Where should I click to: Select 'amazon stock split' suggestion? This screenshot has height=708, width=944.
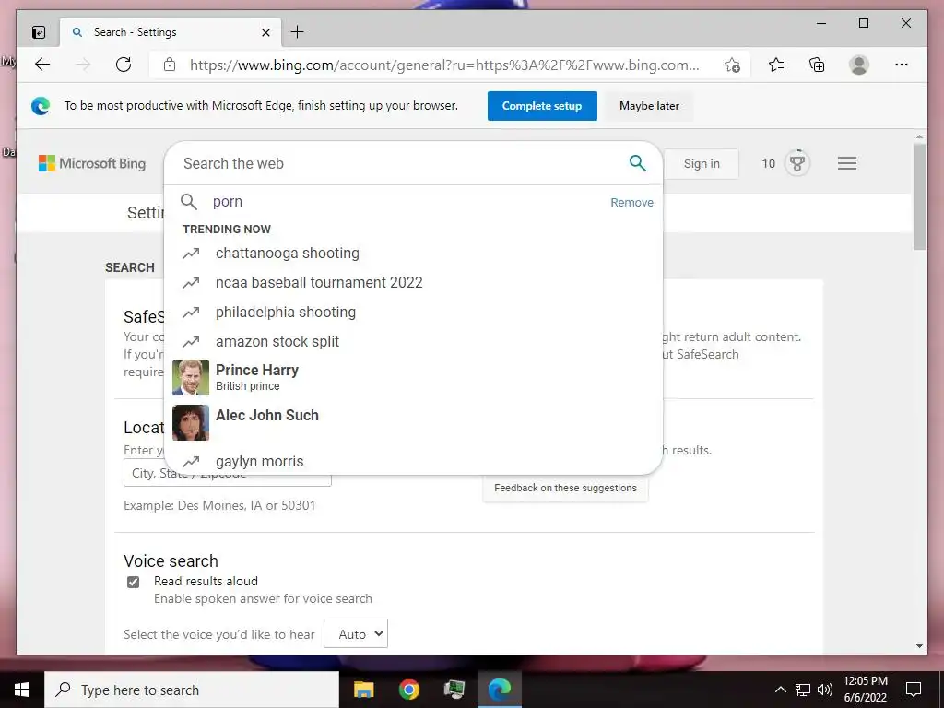(277, 341)
